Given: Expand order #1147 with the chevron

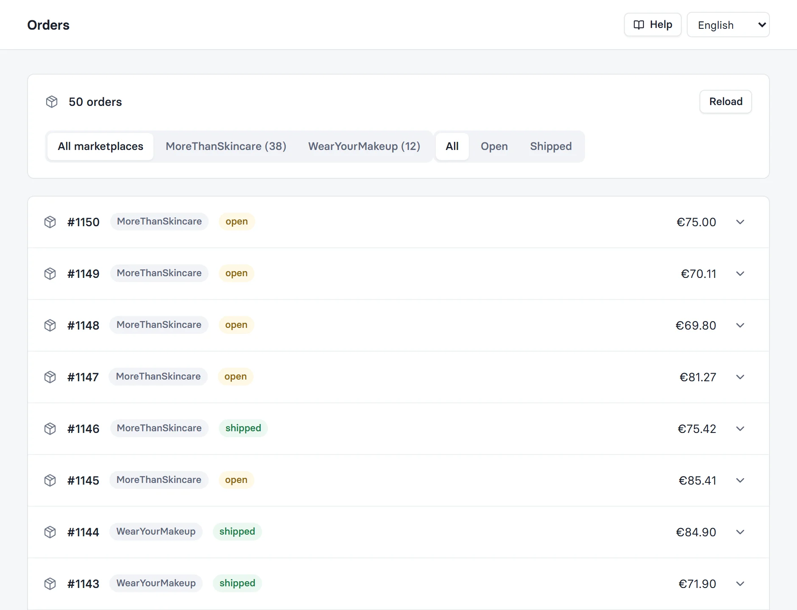Looking at the screenshot, I should coord(740,377).
